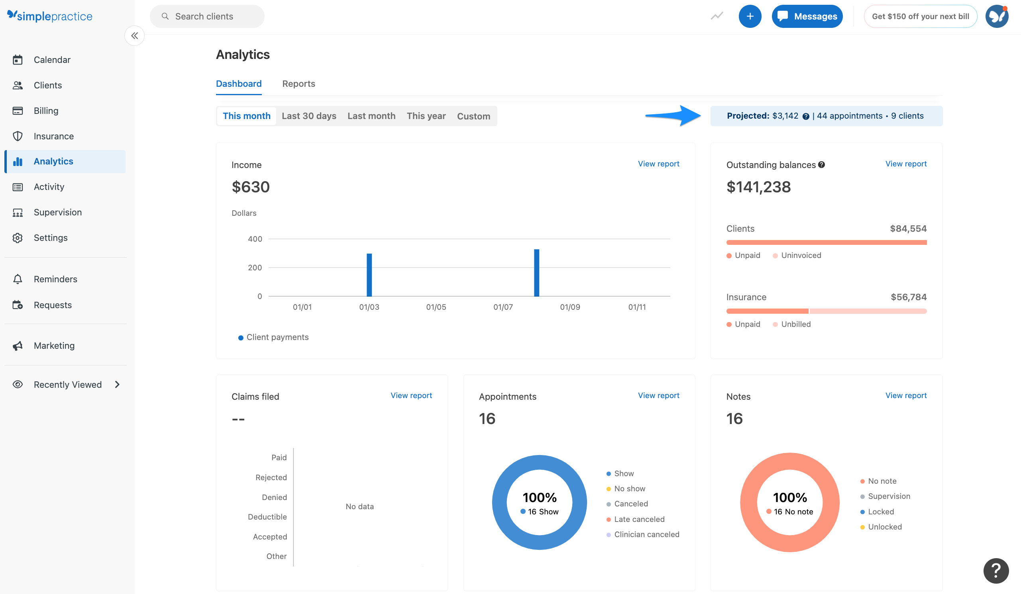
Task: Select the Clients icon in the sidebar
Action: point(18,85)
